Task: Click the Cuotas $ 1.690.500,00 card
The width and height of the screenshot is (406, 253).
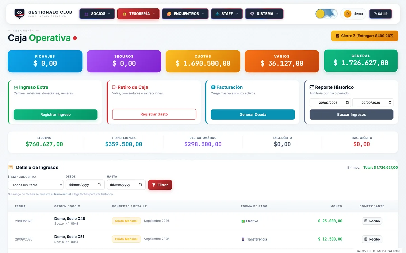Action: [203, 61]
